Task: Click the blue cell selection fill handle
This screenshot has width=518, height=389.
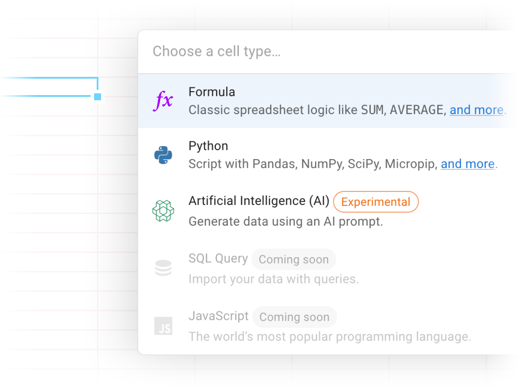Action: coord(98,96)
